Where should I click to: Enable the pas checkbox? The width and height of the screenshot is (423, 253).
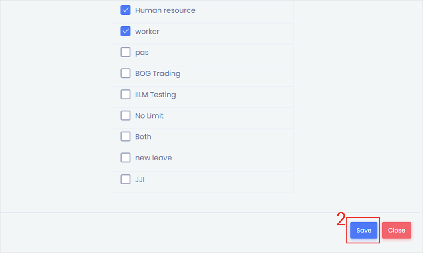126,53
